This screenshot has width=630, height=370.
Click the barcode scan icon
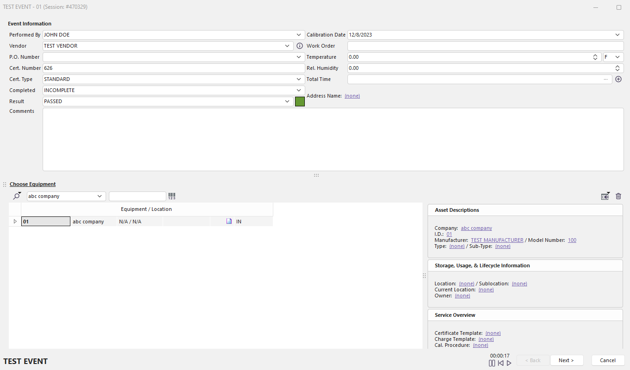(172, 196)
